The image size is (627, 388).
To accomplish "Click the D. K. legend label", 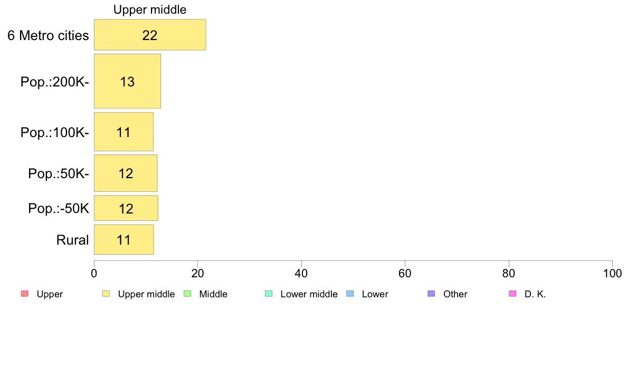I will coord(535,294).
